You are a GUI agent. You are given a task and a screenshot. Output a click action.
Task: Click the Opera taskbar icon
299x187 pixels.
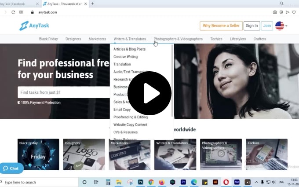pos(226,182)
